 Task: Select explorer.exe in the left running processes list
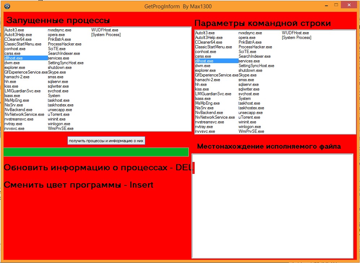pyautogui.click(x=15, y=67)
